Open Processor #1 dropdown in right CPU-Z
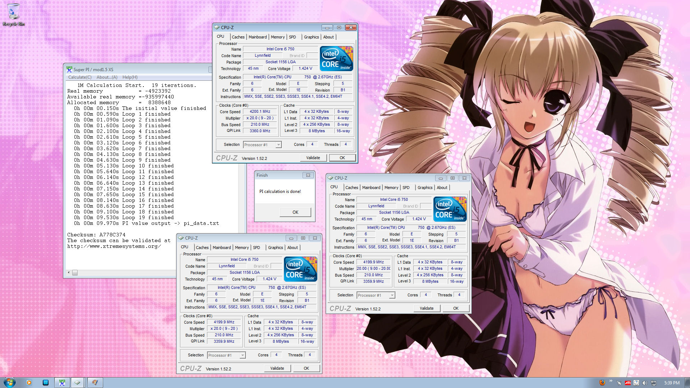The image size is (690, 388). tap(376, 295)
